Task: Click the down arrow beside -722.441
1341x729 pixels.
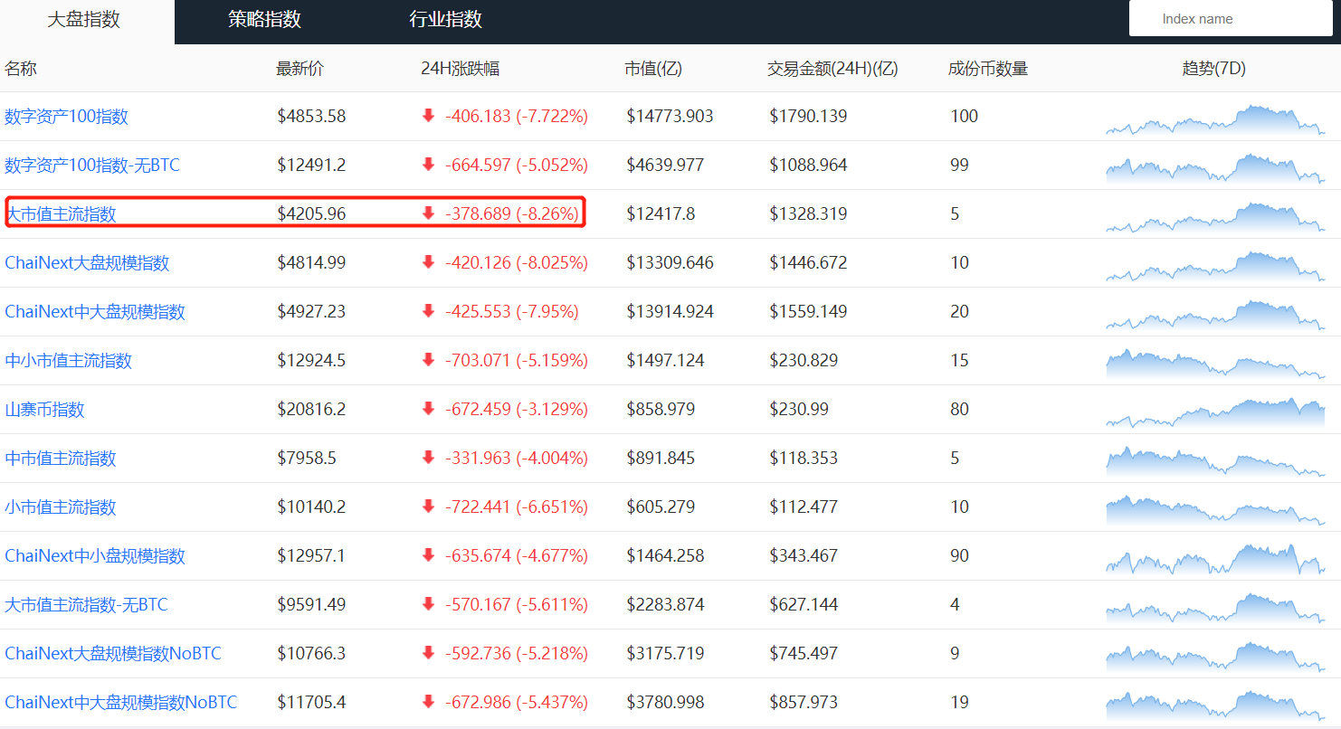Action: click(429, 507)
